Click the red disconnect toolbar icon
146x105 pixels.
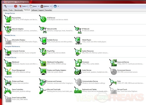[x=15, y=6]
